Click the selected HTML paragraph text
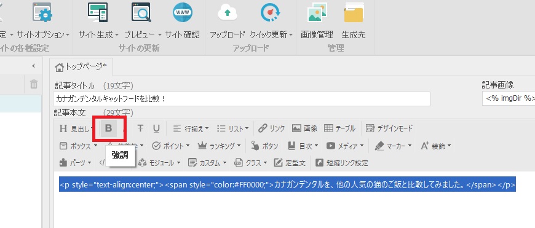Viewport: 535px width, 228px height. [287, 184]
